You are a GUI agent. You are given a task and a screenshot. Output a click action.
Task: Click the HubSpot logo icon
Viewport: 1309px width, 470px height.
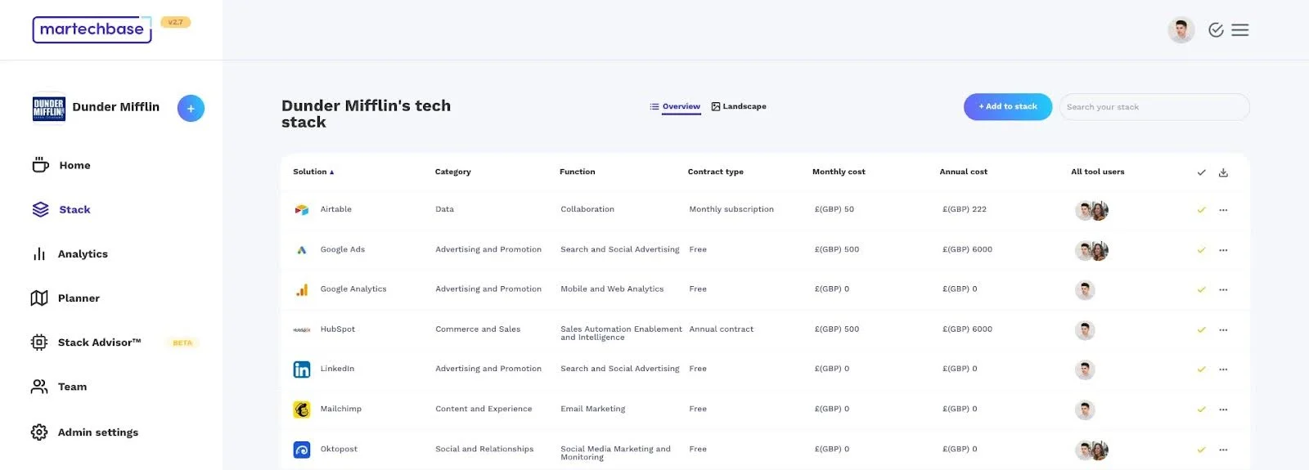click(x=302, y=329)
